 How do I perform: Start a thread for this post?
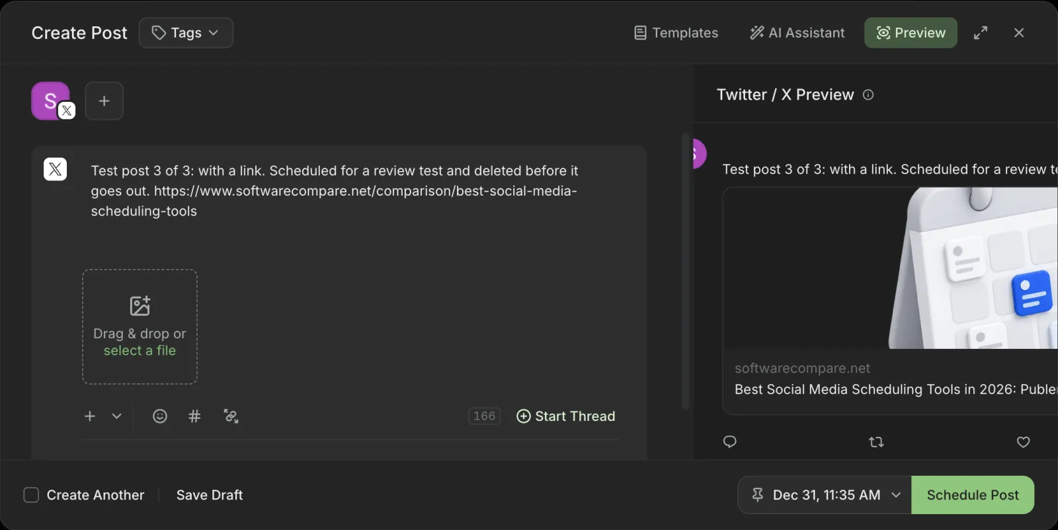click(566, 416)
